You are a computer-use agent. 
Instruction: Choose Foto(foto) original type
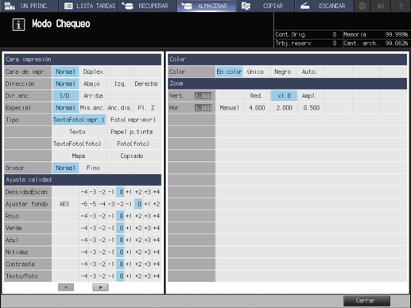(x=134, y=144)
